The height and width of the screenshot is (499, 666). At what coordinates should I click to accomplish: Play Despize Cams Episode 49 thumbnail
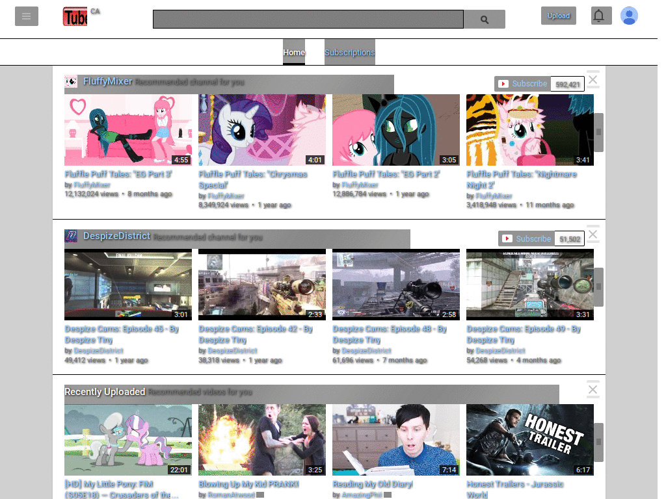click(529, 285)
